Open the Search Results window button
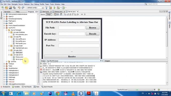Screen dimensions: 171x96 (x=47, y=87)
